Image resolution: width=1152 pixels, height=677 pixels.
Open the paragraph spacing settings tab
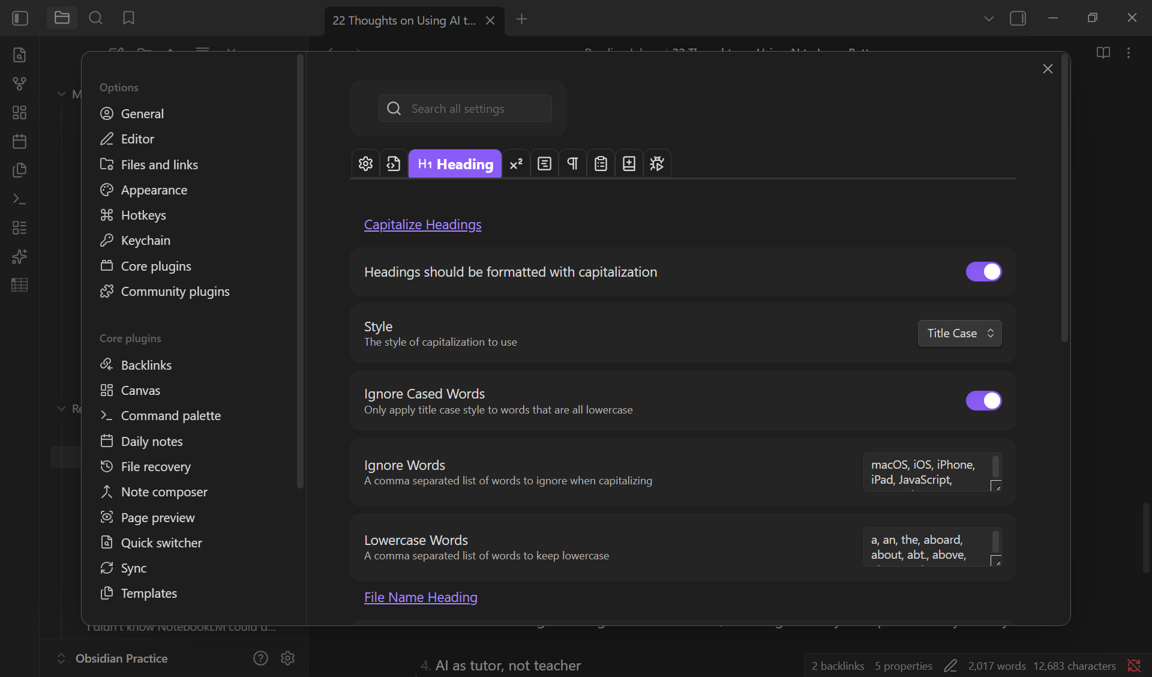[x=572, y=164]
